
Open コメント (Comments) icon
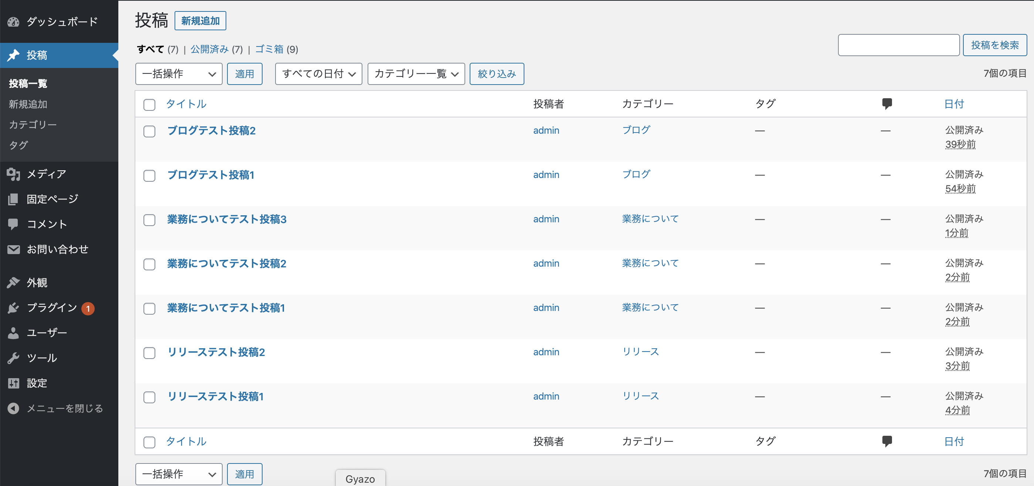click(x=13, y=224)
